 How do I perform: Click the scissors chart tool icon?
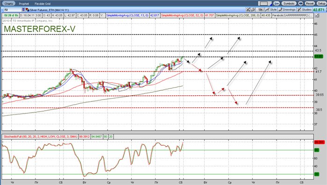(x=248, y=10)
